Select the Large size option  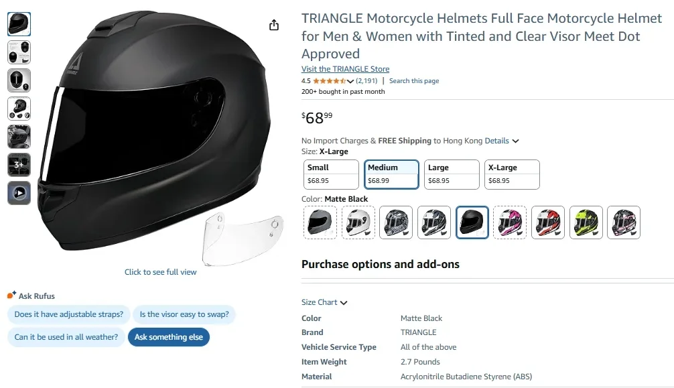point(451,174)
